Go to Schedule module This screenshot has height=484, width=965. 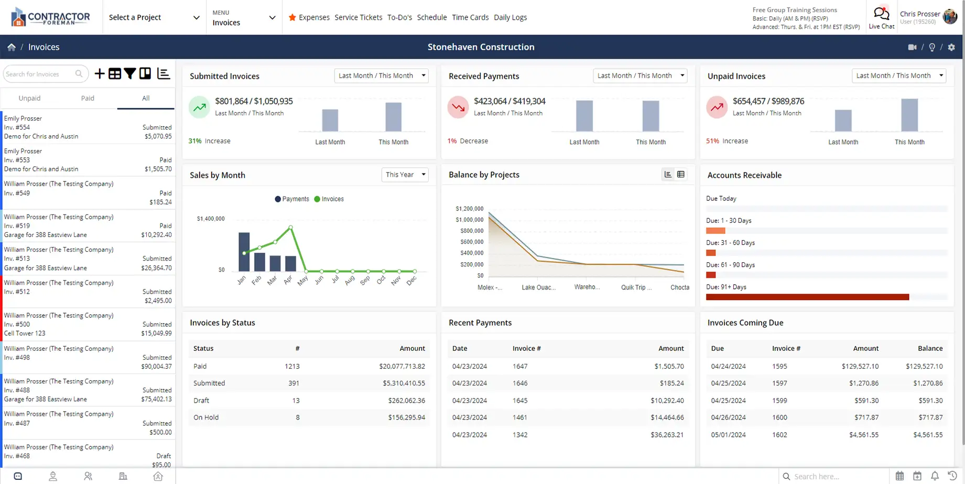click(x=432, y=17)
